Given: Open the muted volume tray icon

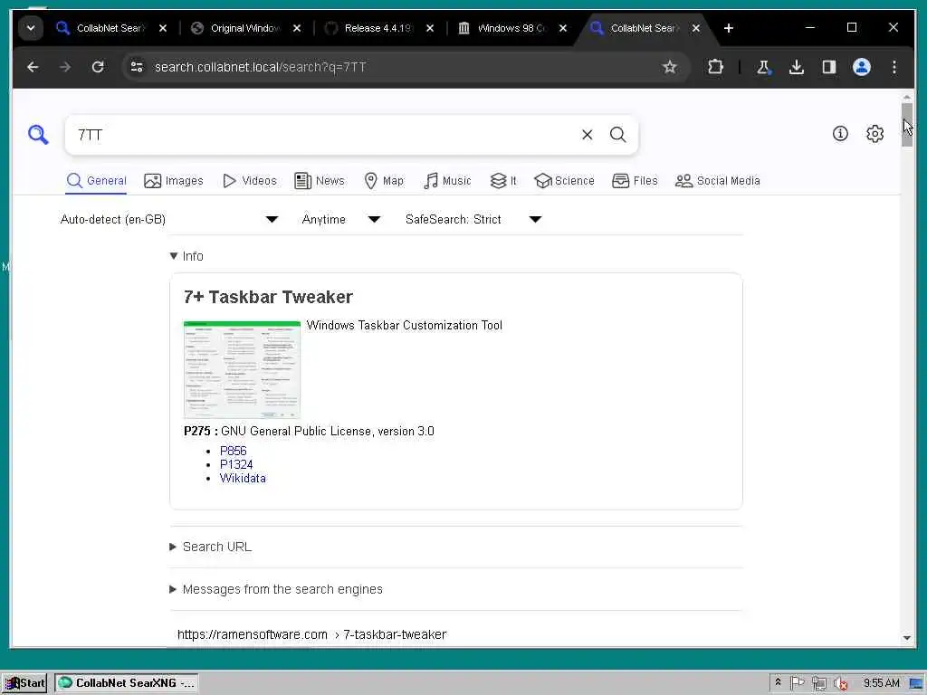Looking at the screenshot, I should [x=840, y=683].
